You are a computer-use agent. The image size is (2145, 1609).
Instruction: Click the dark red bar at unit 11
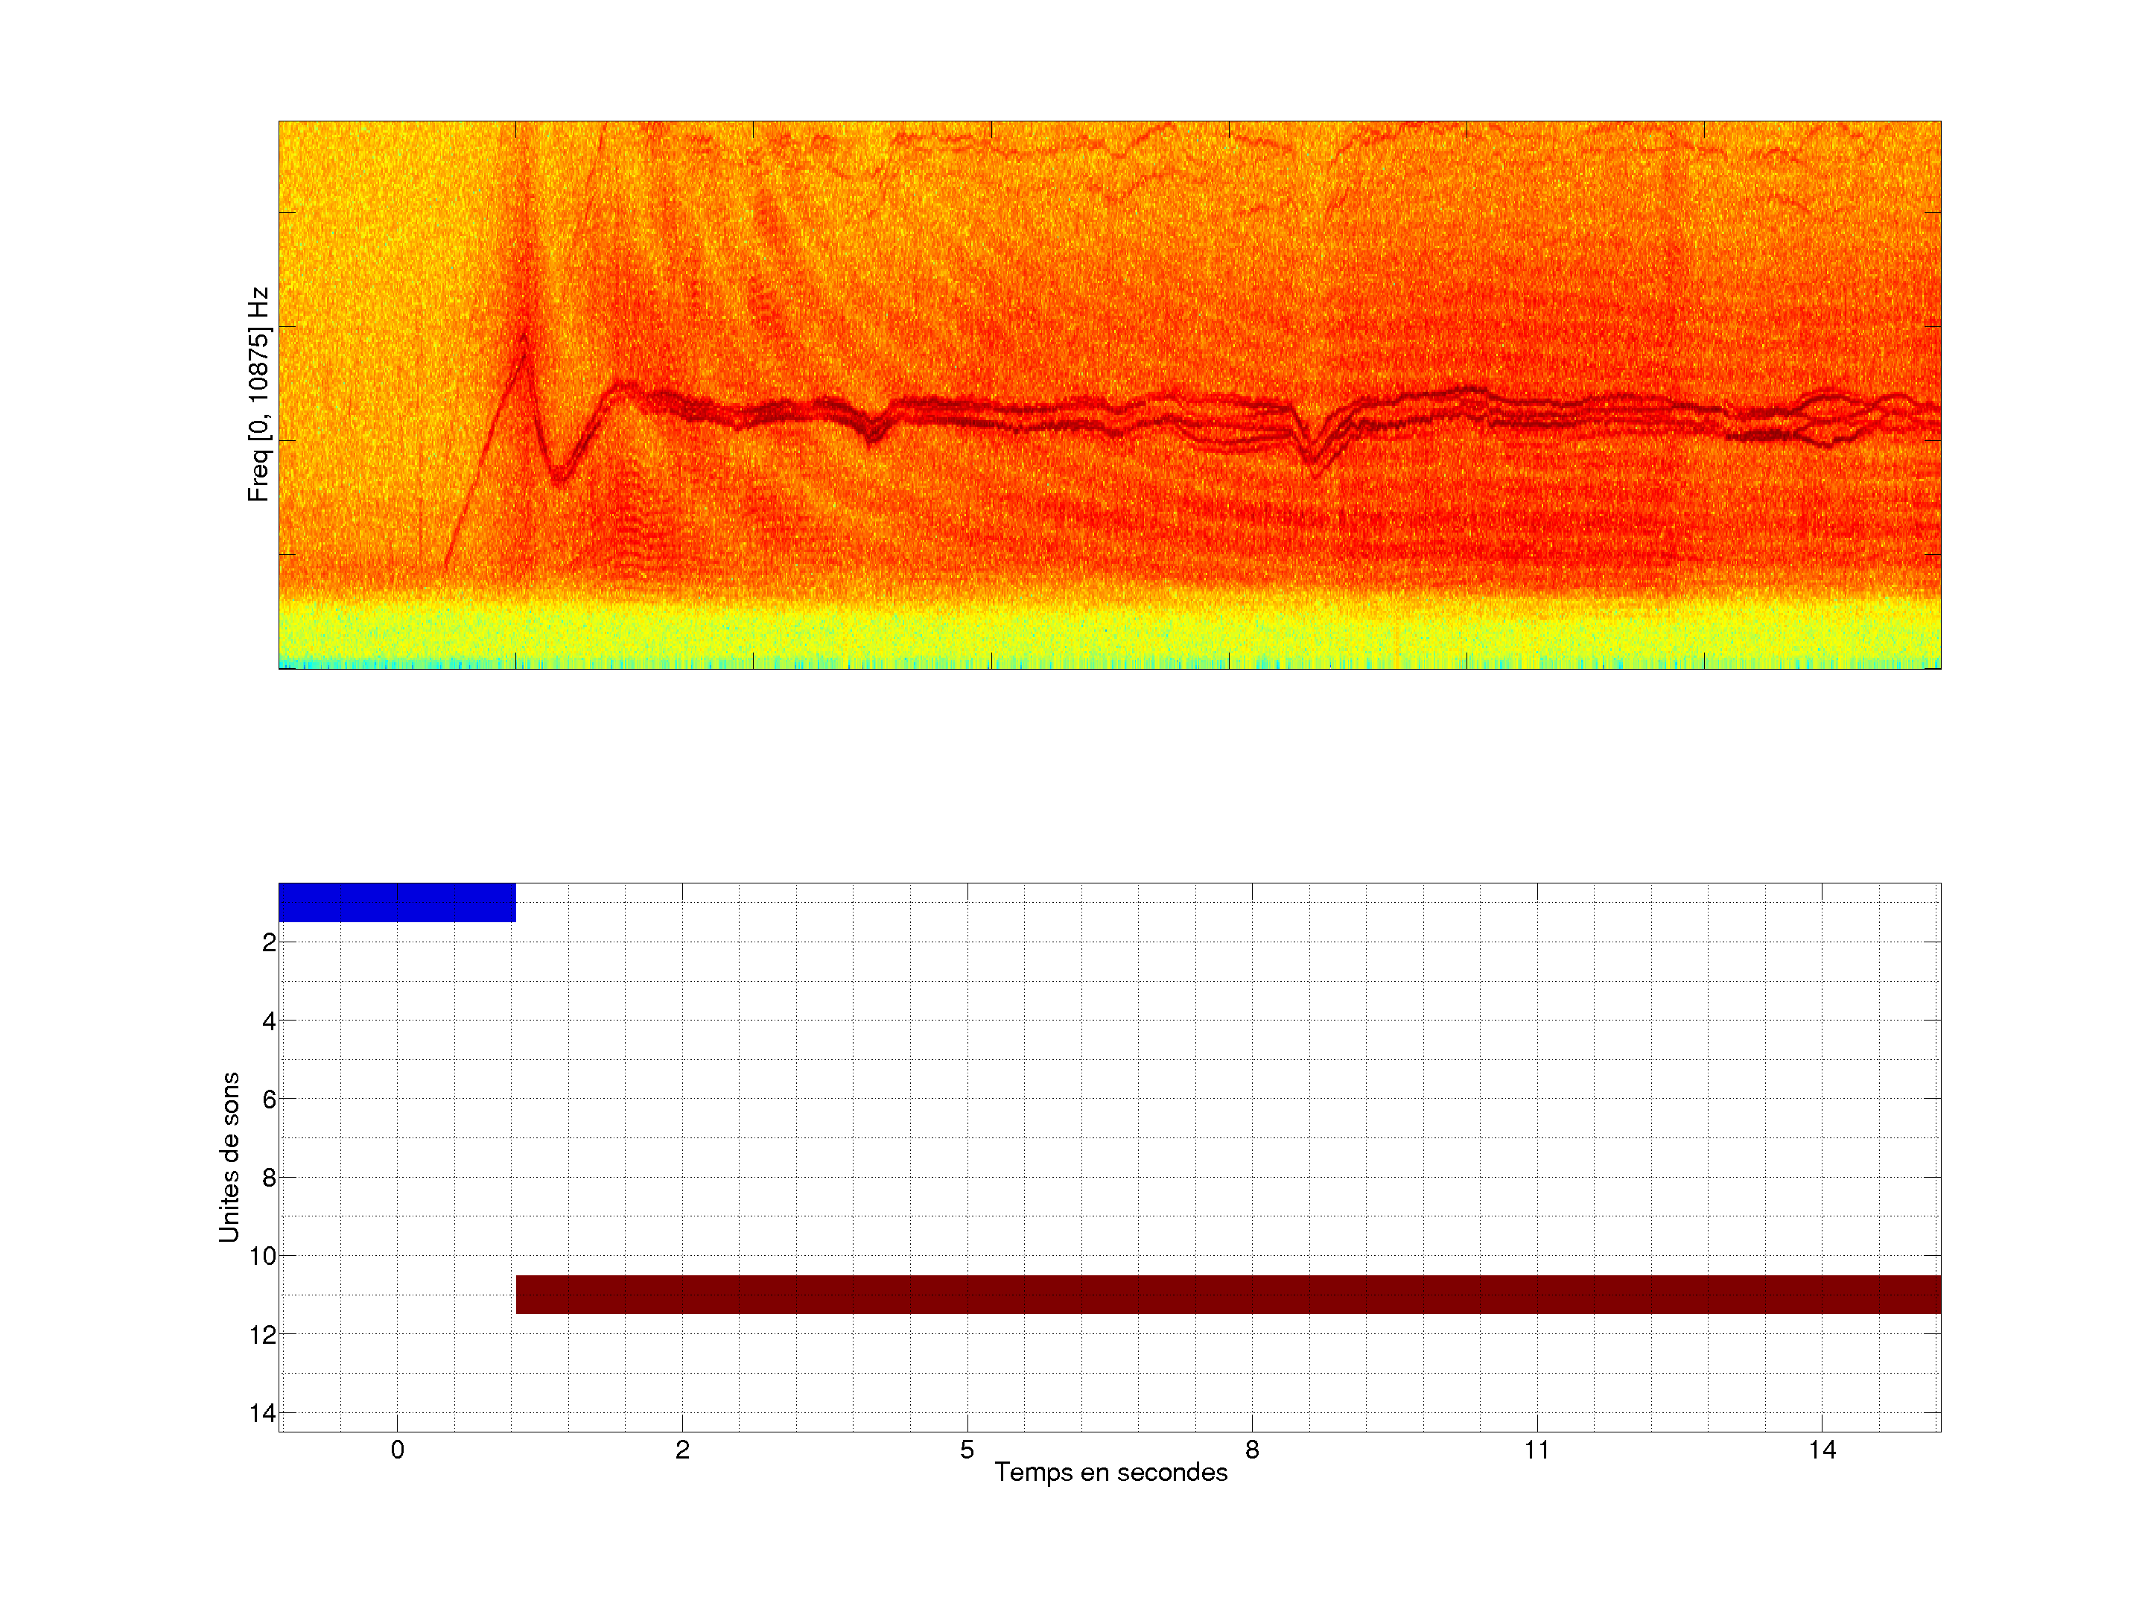click(x=1227, y=1294)
